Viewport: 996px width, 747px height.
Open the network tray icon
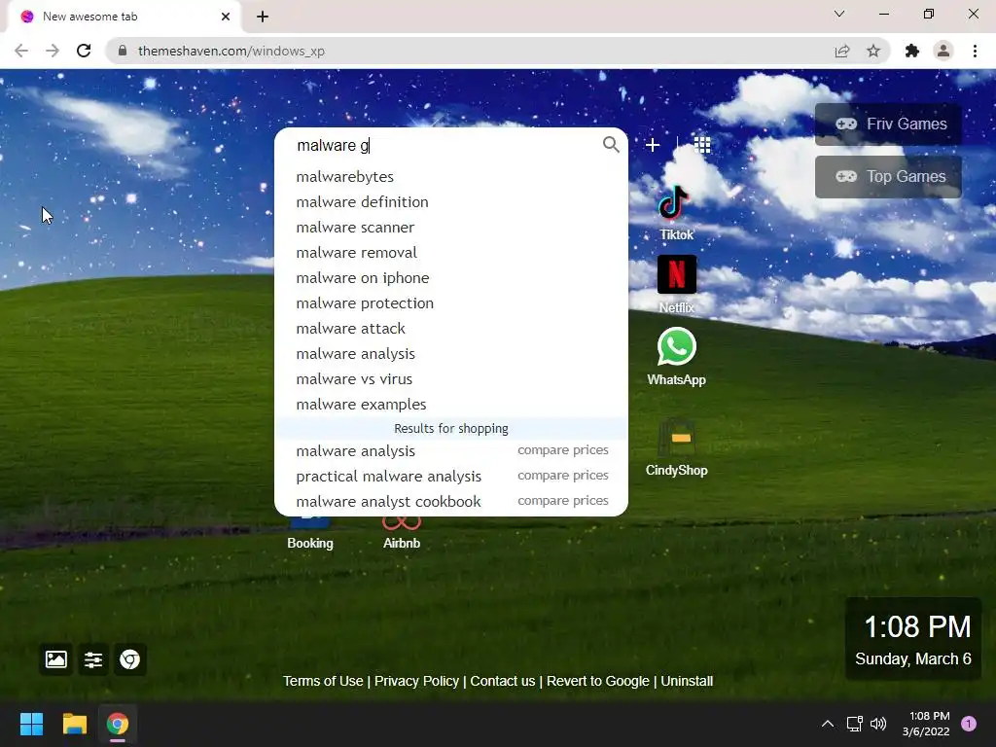854,724
